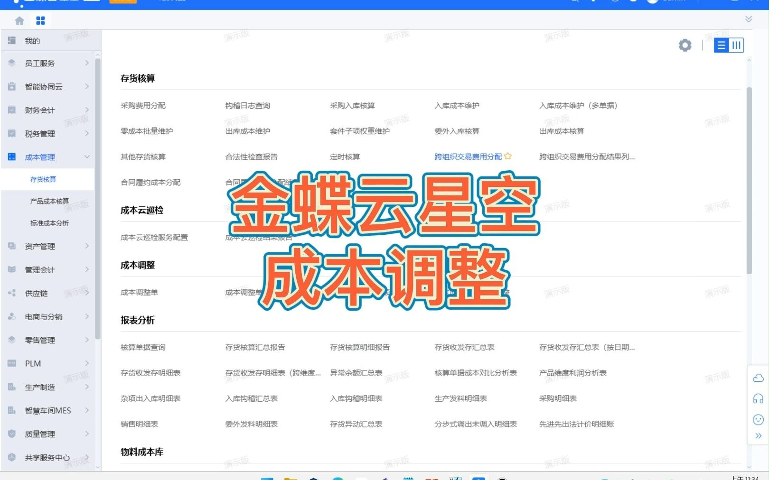Click the 员工服务 sidebar icon

[12, 63]
